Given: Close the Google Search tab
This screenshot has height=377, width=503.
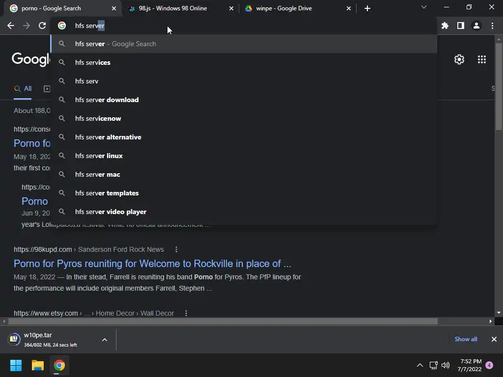Looking at the screenshot, I should 114,8.
